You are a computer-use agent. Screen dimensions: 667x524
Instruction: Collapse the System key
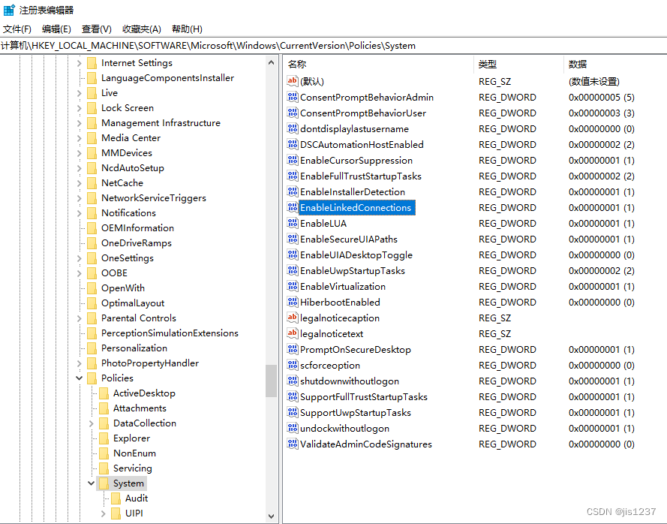click(91, 483)
